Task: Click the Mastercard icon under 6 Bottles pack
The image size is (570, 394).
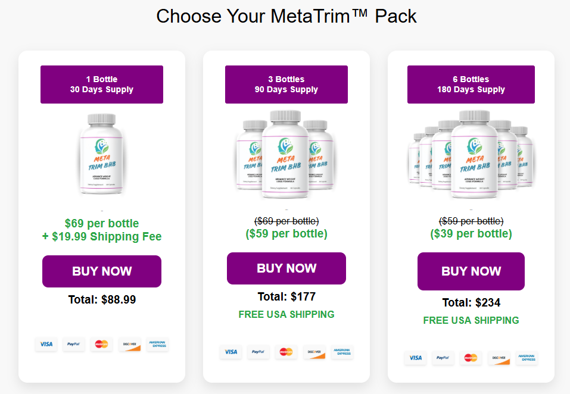Action: pos(471,358)
